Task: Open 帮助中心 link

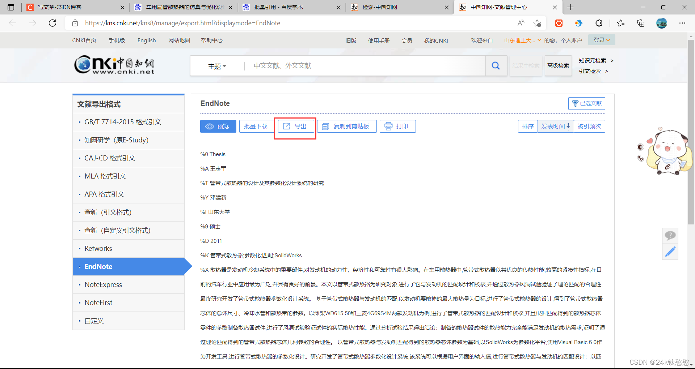Action: click(x=212, y=40)
